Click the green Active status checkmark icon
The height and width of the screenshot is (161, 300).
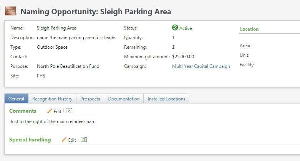click(175, 28)
